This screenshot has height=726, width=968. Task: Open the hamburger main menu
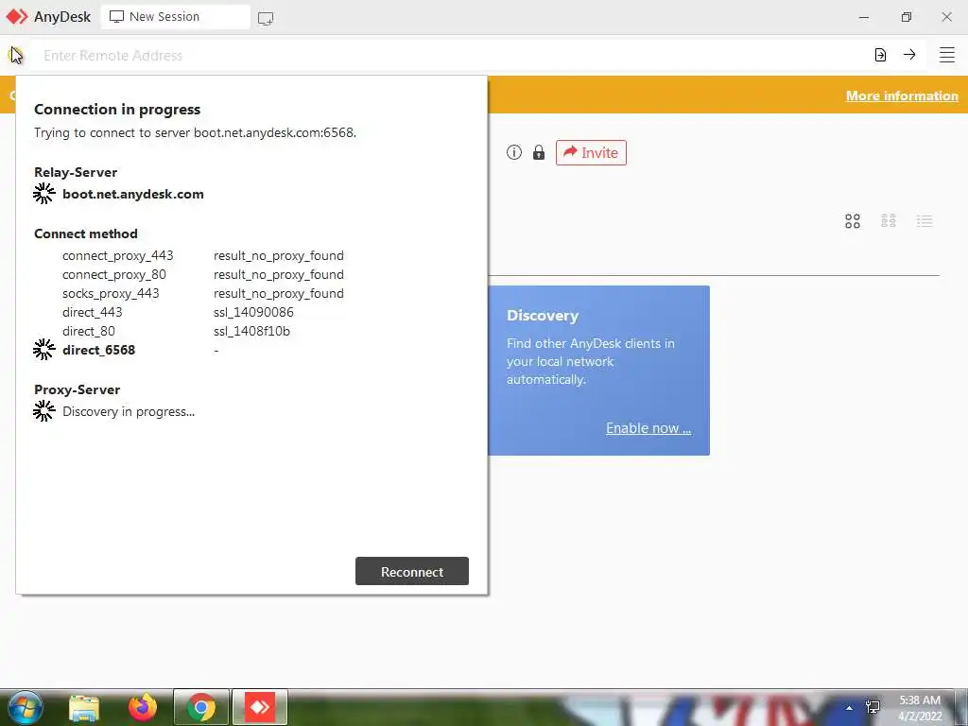[x=946, y=55]
